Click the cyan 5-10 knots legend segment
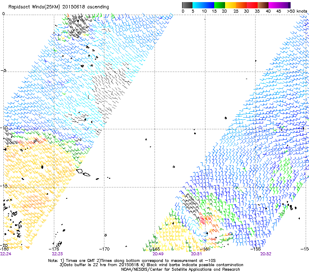Screen dimensions: 309x272 [198, 5]
